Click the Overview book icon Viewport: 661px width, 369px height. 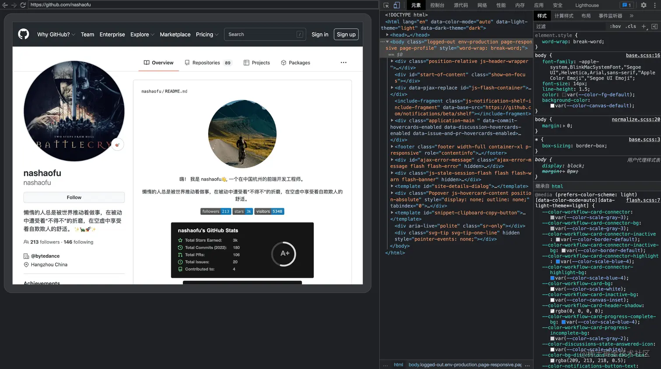146,62
